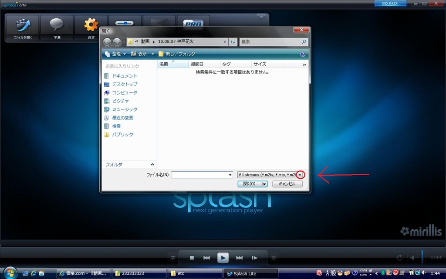Open the equalizer sliders icon left of playback controls
The width and height of the screenshot is (446, 279).
coord(173,258)
